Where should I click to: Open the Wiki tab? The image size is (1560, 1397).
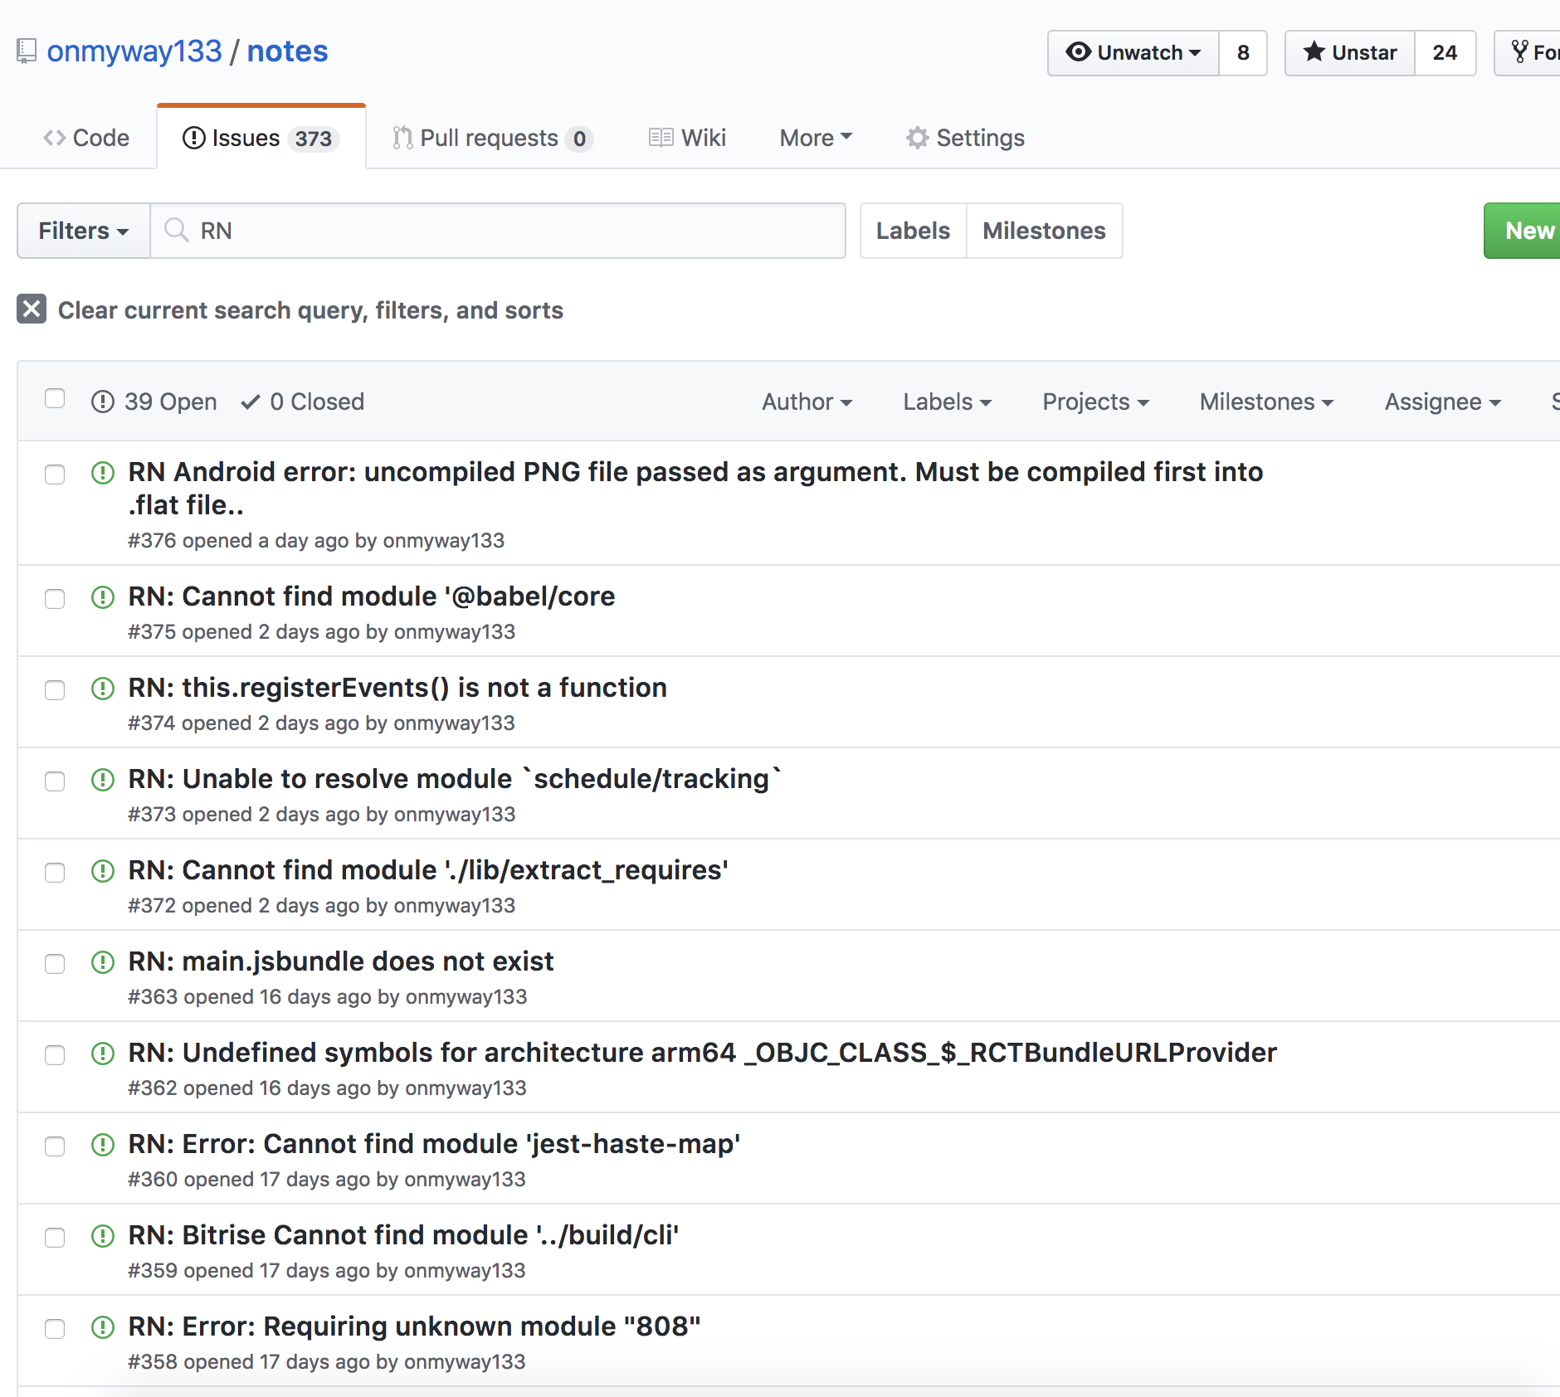[687, 138]
